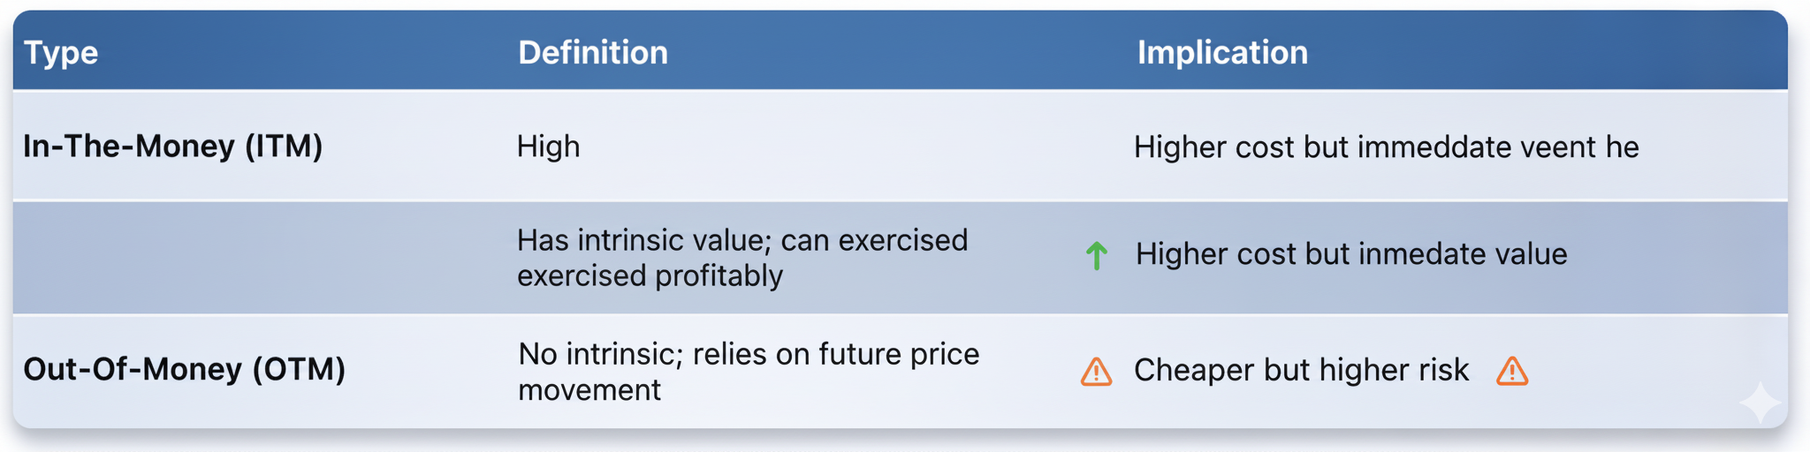This screenshot has height=452, width=1810.
Task: Click 'exercised profitably' text line
Action: tap(650, 276)
